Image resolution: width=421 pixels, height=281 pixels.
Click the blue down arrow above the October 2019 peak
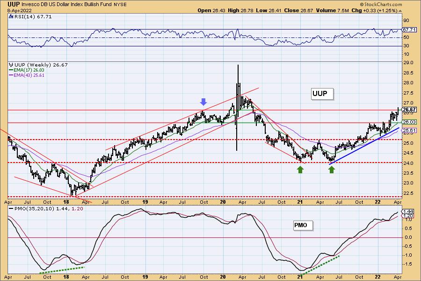203,102
